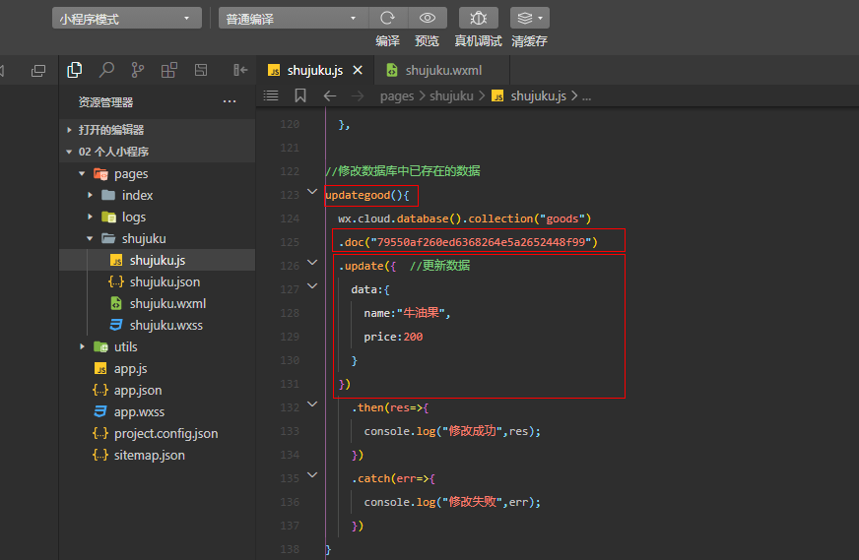
Task: Click pages in the breadcrumb path
Action: pos(397,96)
